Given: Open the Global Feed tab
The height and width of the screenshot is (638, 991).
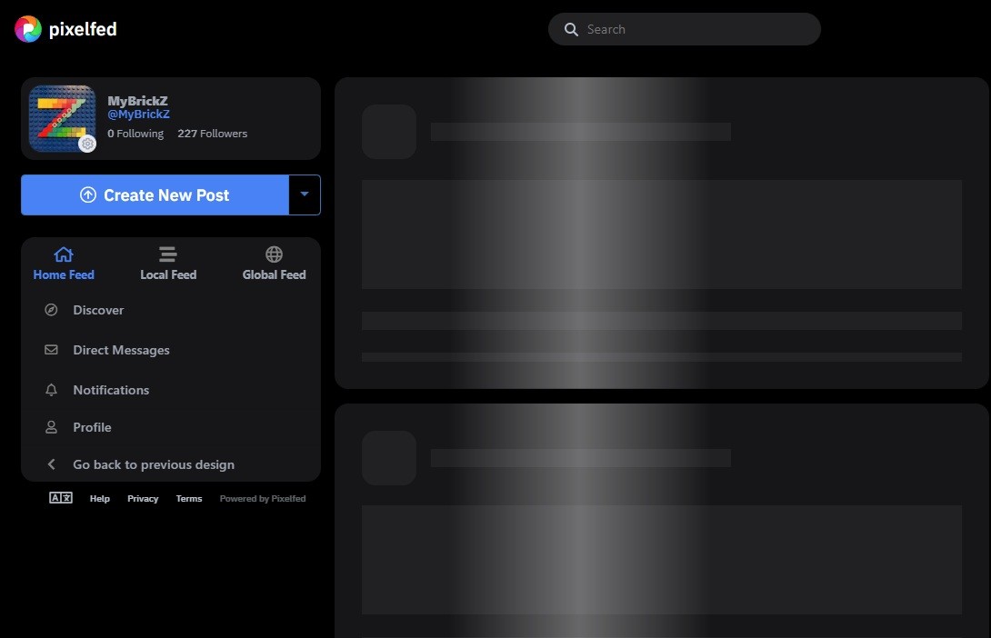Looking at the screenshot, I should (x=274, y=264).
